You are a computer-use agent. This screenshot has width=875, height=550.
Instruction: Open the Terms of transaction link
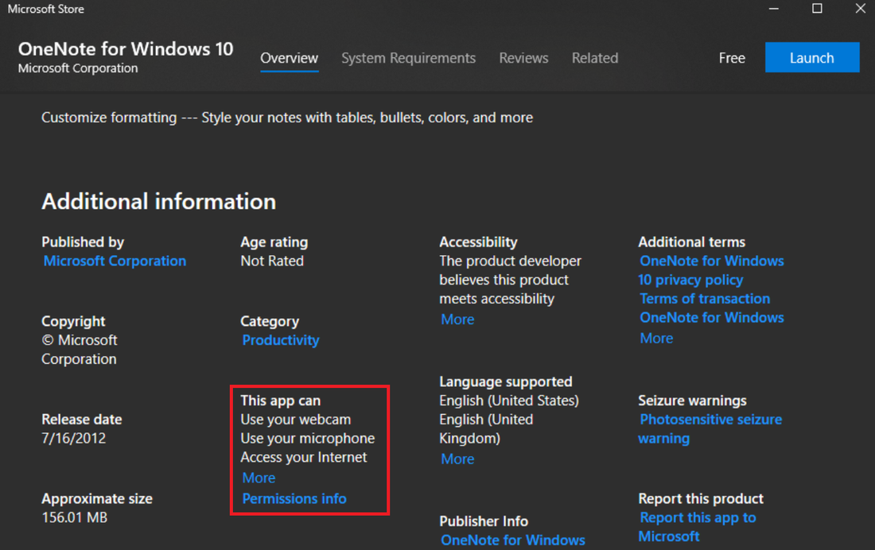pyautogui.click(x=705, y=299)
